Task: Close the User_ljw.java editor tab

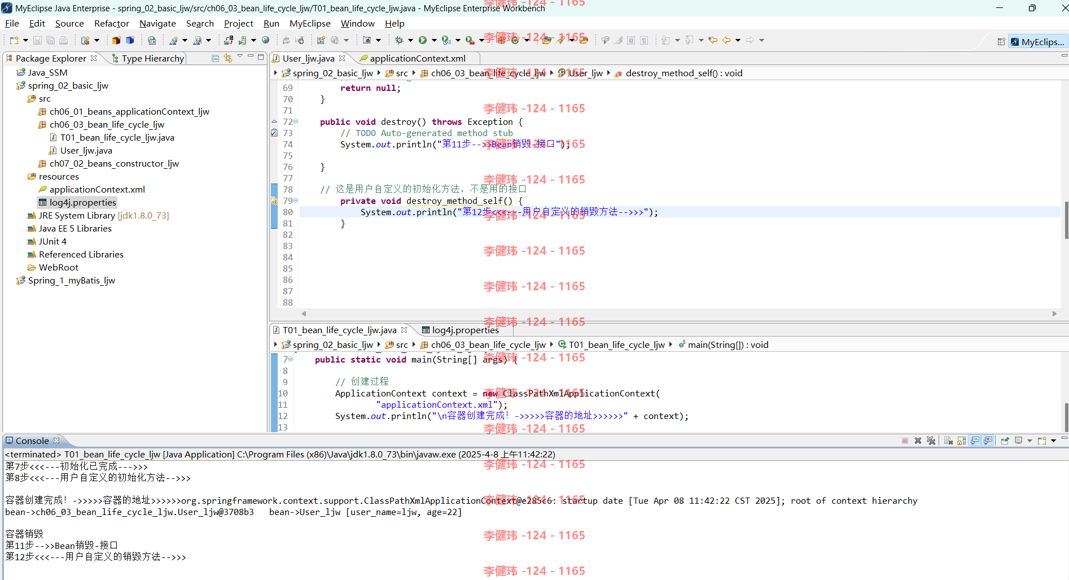Action: (x=342, y=58)
